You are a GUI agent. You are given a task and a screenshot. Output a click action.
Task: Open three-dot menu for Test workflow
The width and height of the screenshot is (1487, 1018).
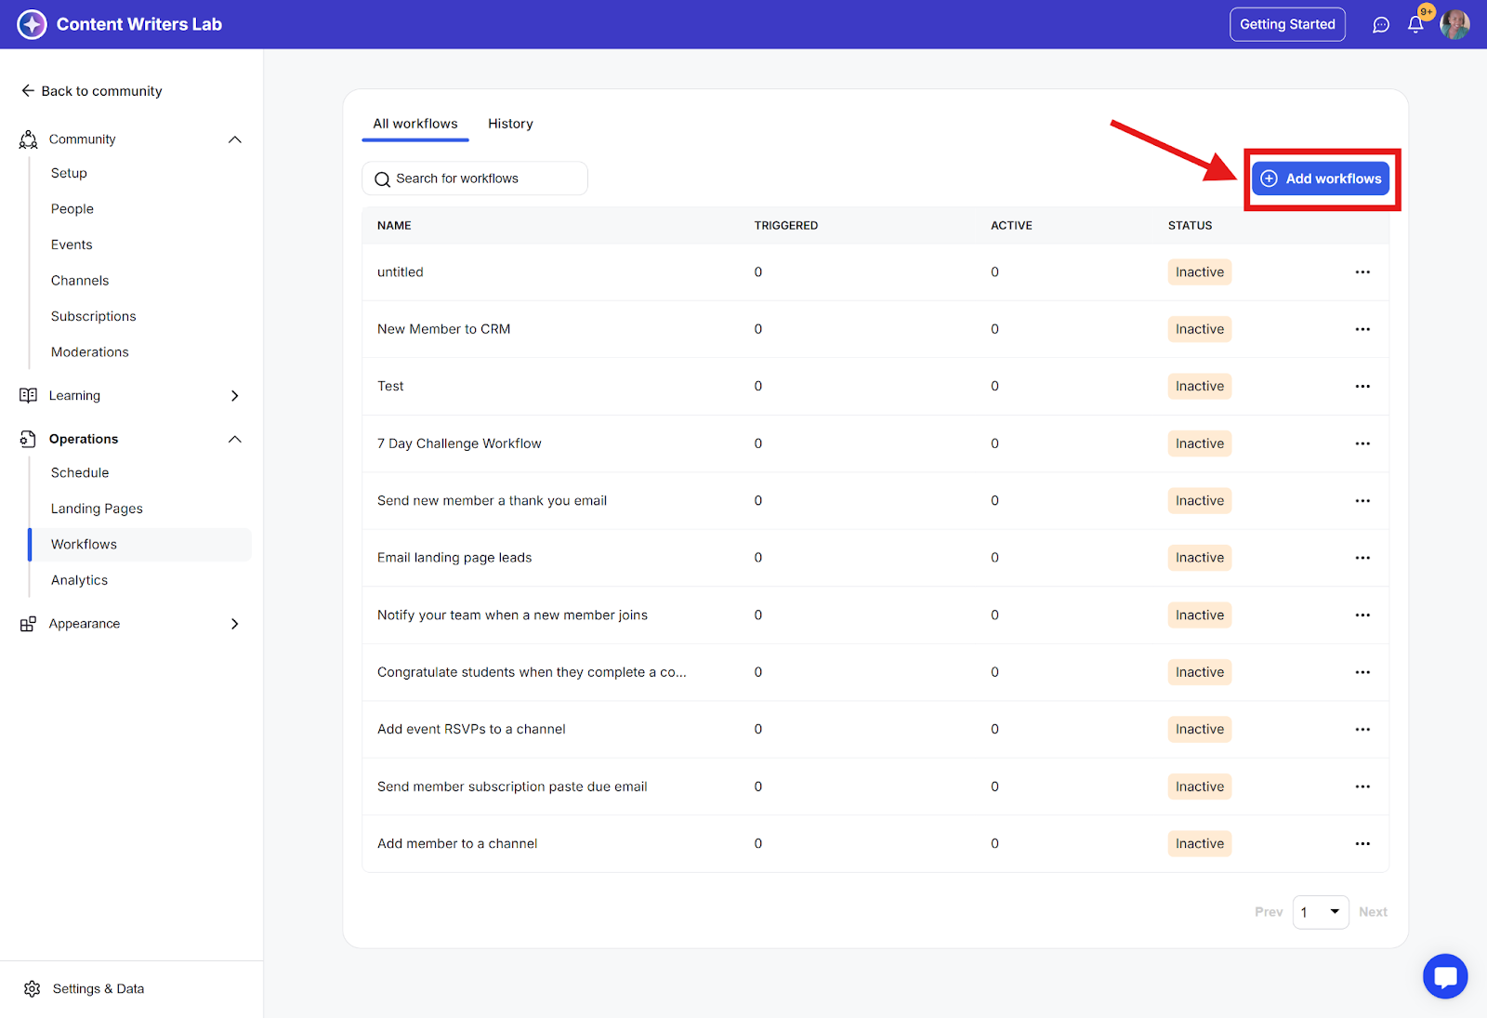pyautogui.click(x=1362, y=387)
